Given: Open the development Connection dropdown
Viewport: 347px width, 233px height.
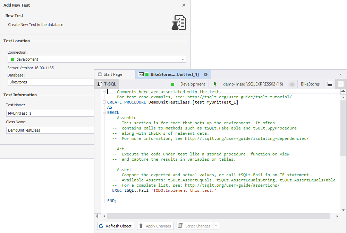Looking at the screenshot, I should coord(183,59).
